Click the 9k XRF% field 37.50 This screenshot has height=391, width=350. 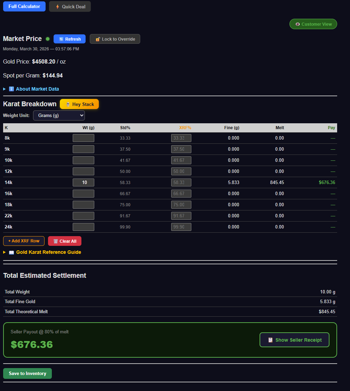point(181,149)
